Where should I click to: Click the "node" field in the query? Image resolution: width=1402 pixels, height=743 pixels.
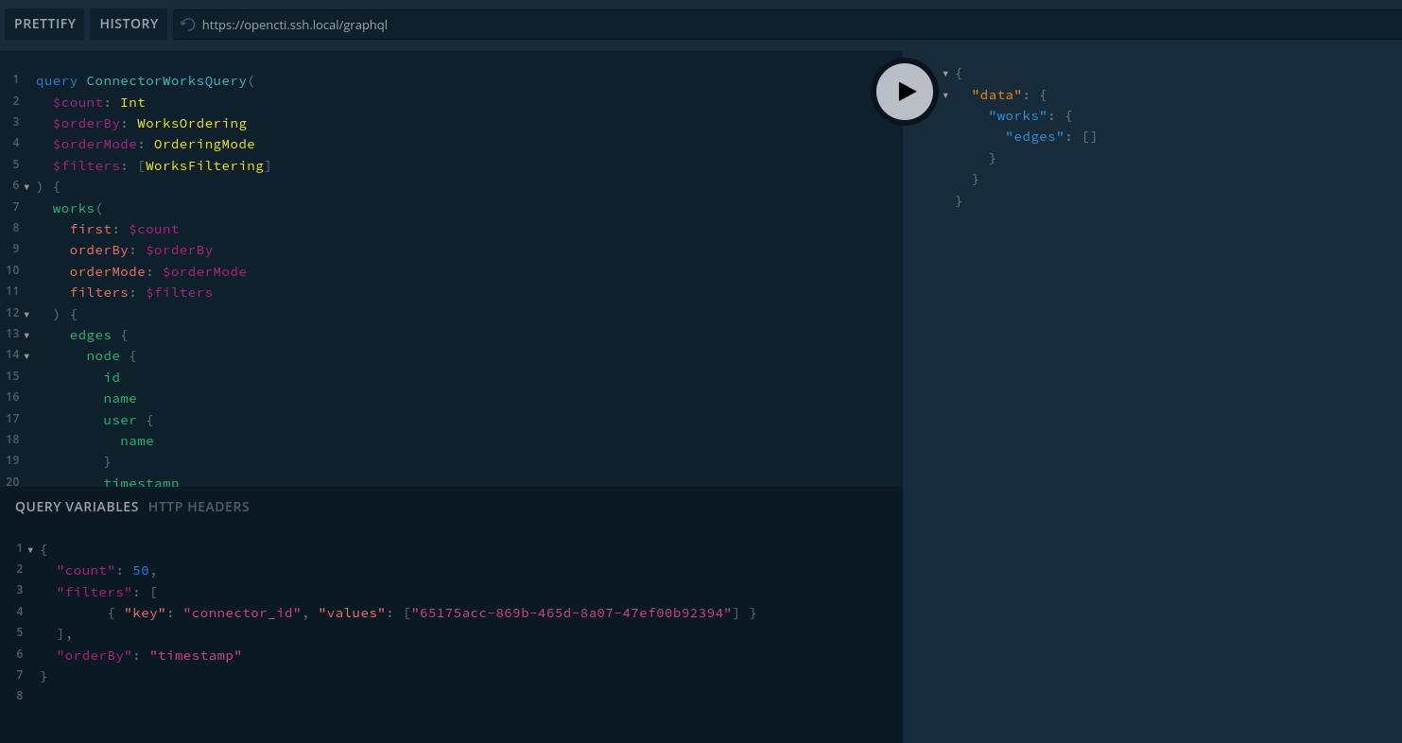(103, 356)
